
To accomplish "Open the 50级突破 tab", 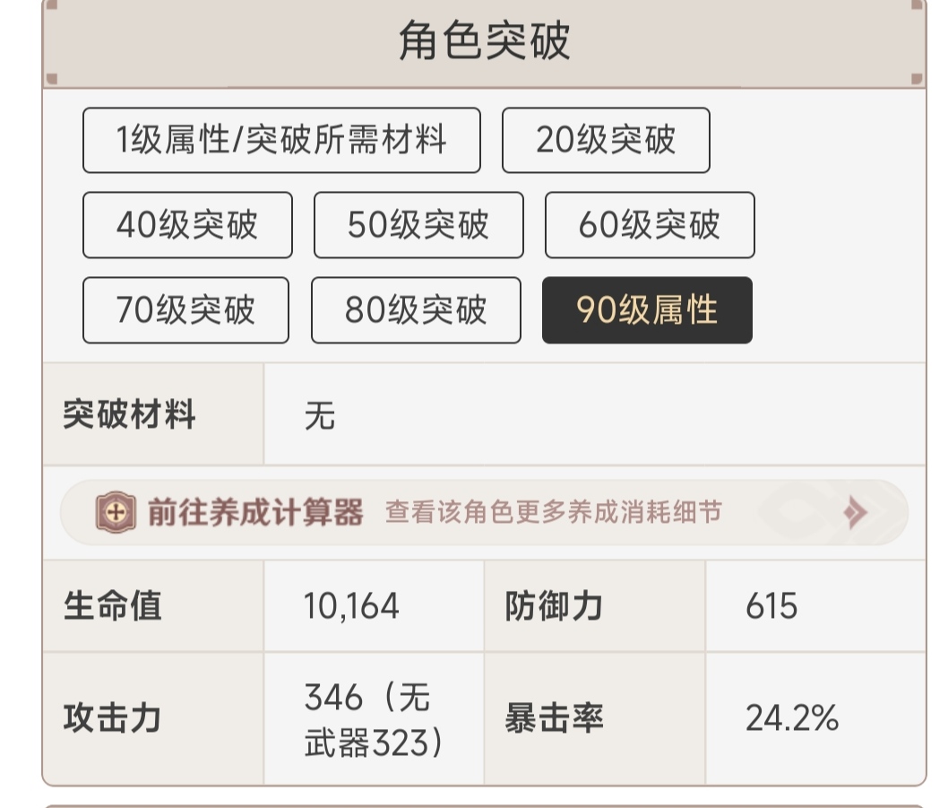I will [418, 225].
